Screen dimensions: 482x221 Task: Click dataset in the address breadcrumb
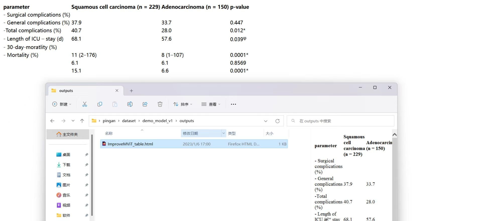[x=129, y=121]
